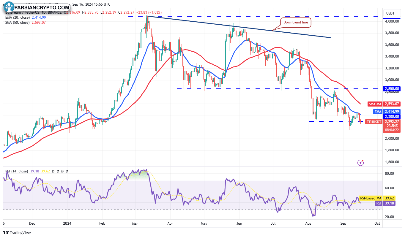Image resolution: width=405 pixels, height=238 pixels.
Task: Click the blue EMA 2,414.99 price tag
Action: click(x=387, y=112)
